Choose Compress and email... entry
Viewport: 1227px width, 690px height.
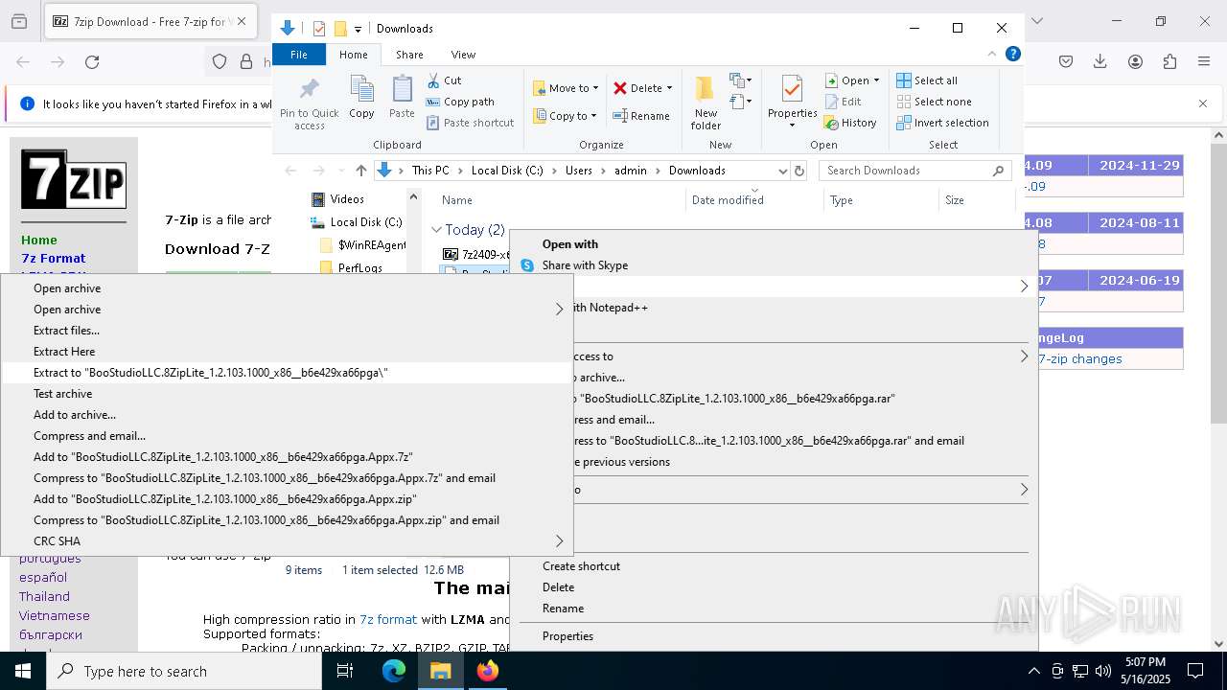click(288, 436)
